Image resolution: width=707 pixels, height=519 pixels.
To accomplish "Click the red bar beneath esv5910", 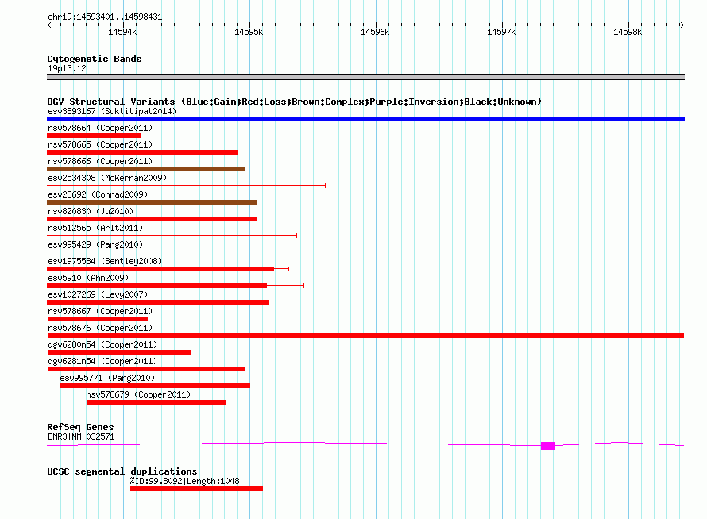I will (157, 286).
